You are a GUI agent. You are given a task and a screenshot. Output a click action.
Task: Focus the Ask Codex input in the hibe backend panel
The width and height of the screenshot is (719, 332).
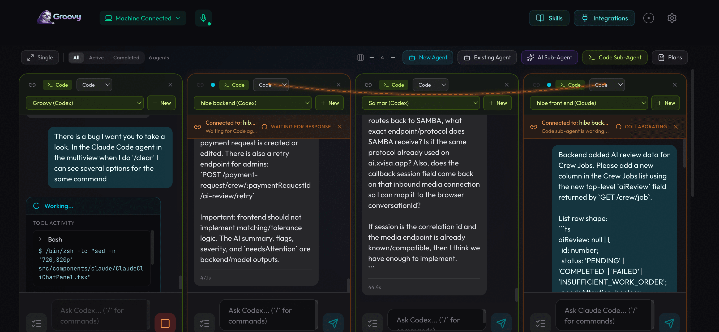click(268, 316)
